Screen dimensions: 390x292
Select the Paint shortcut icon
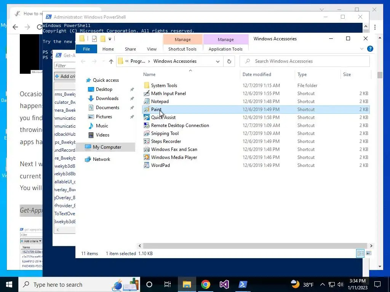coord(147,109)
